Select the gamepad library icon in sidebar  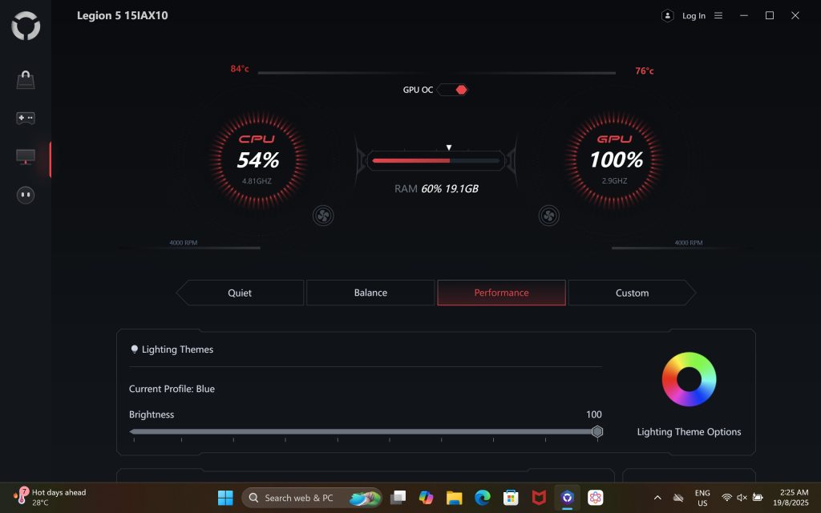pos(25,118)
